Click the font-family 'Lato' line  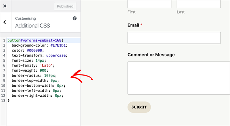[x=33, y=65]
